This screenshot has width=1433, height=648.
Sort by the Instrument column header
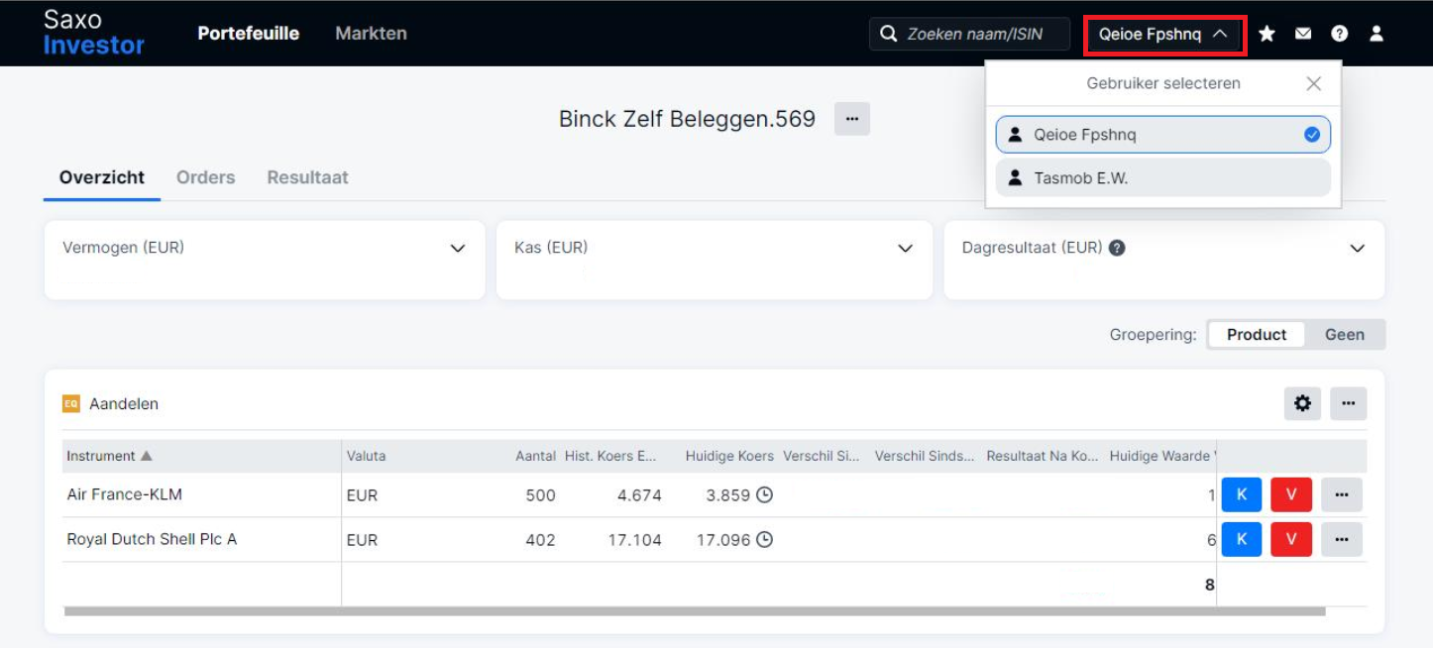[109, 456]
